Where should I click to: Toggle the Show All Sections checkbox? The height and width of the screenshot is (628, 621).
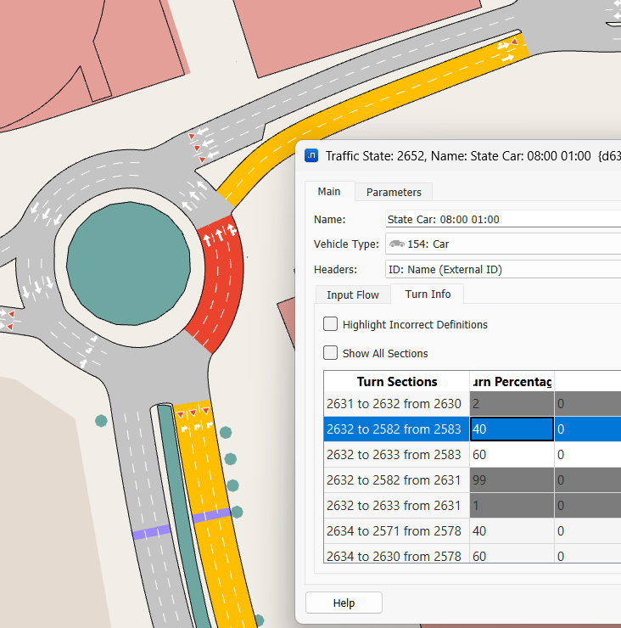click(331, 353)
